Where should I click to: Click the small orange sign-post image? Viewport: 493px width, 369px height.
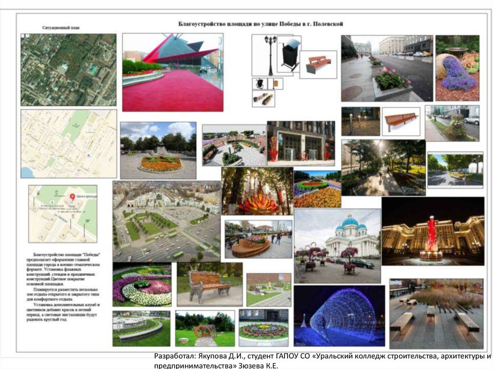pos(275,84)
